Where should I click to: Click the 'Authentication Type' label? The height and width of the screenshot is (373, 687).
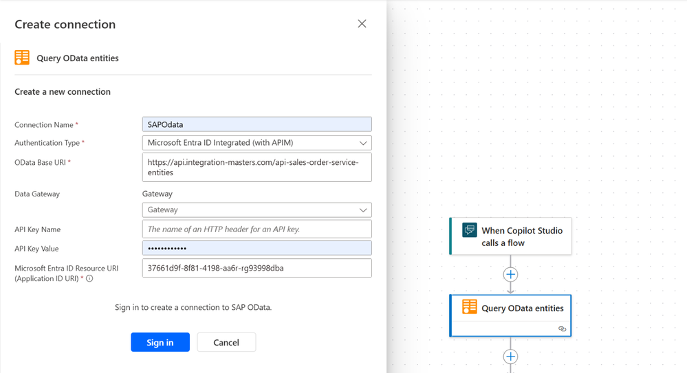(47, 143)
